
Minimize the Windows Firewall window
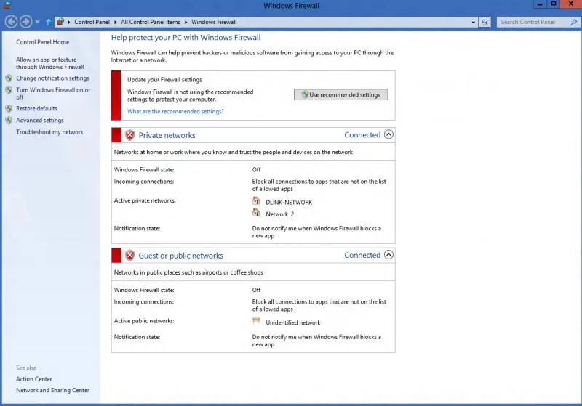click(x=539, y=4)
